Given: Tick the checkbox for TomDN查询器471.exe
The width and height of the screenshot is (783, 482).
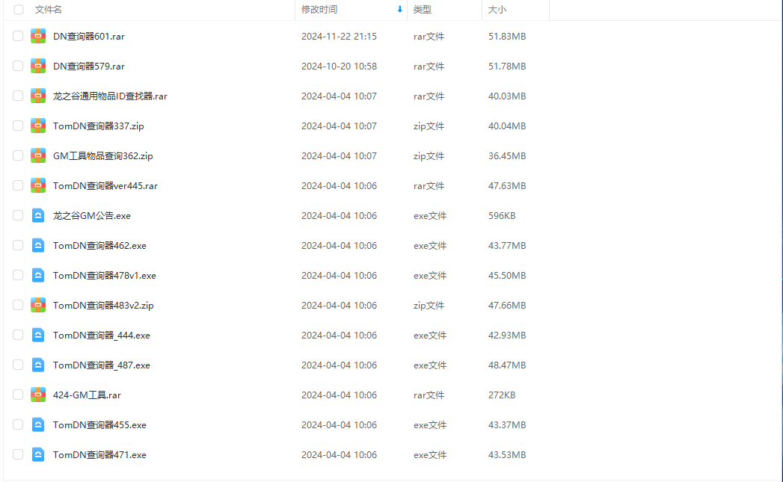Looking at the screenshot, I should (18, 454).
